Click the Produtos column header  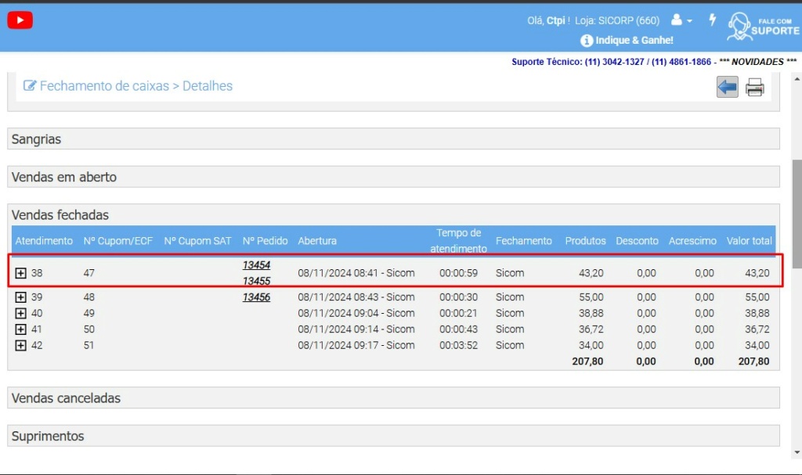coord(585,241)
